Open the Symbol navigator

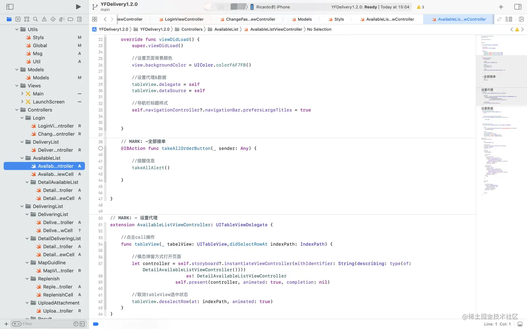pos(26,19)
